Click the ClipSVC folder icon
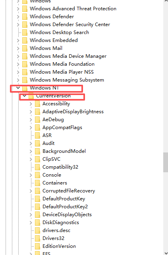The image size is (168, 255). [x=37, y=159]
